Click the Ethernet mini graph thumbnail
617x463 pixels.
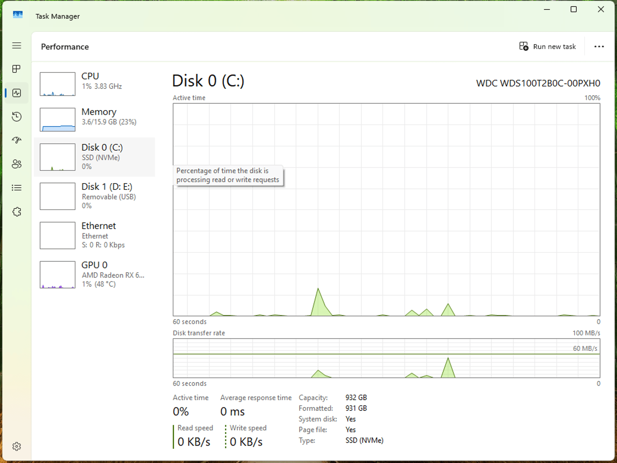tap(58, 235)
